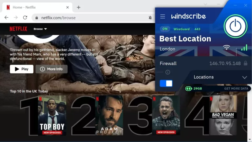Screen dimensions: 252x142
Task: Click the page scrollbar down arrow
Action: (x=250, y=139)
